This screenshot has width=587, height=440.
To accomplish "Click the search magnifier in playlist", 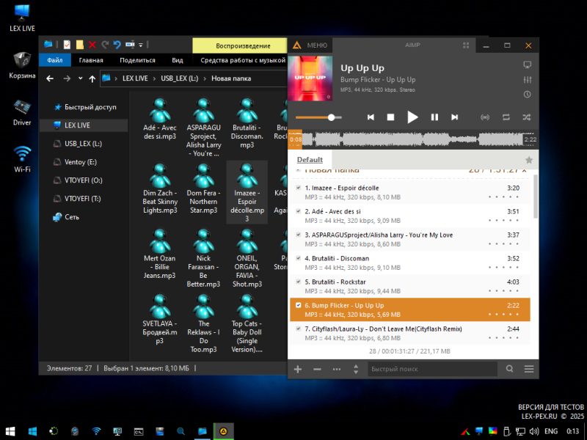I will point(509,369).
